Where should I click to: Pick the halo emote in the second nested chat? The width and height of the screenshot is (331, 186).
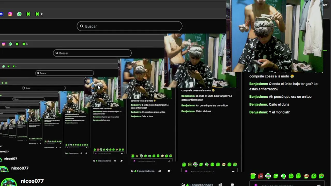[x=184, y=165]
